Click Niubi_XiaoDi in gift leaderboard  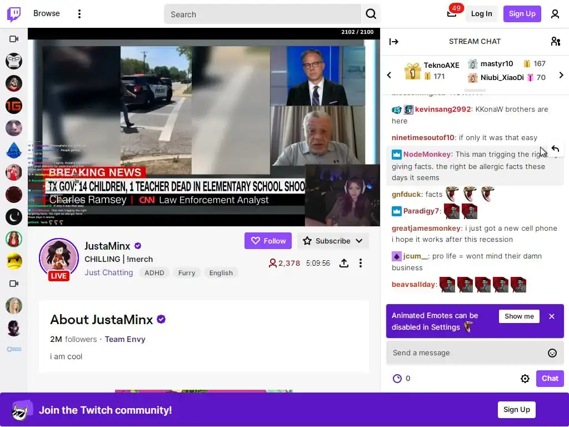coord(502,78)
